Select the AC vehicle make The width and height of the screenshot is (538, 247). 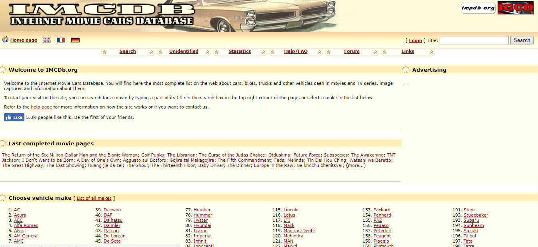pyautogui.click(x=17, y=210)
